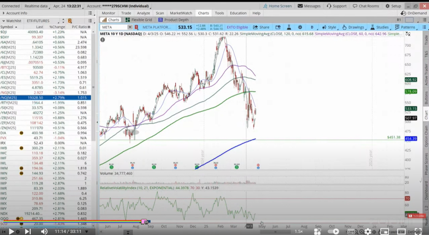Toggle the Buttons side panel tab
Viewport: 429px width, 235px height.
tap(426, 97)
